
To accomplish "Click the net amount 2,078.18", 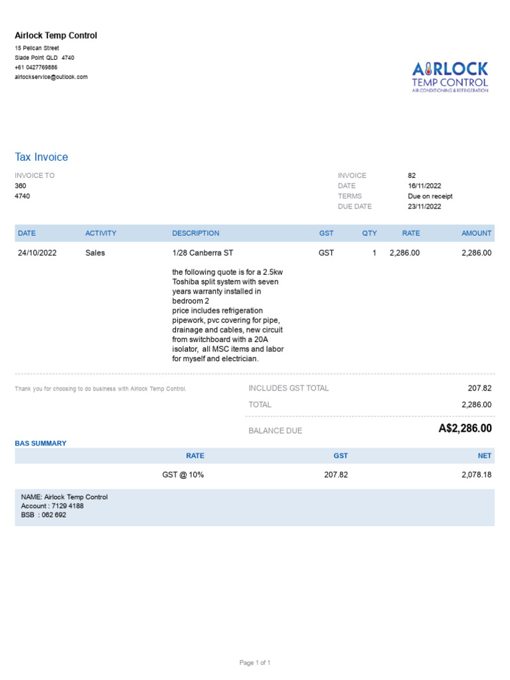I will [475, 475].
